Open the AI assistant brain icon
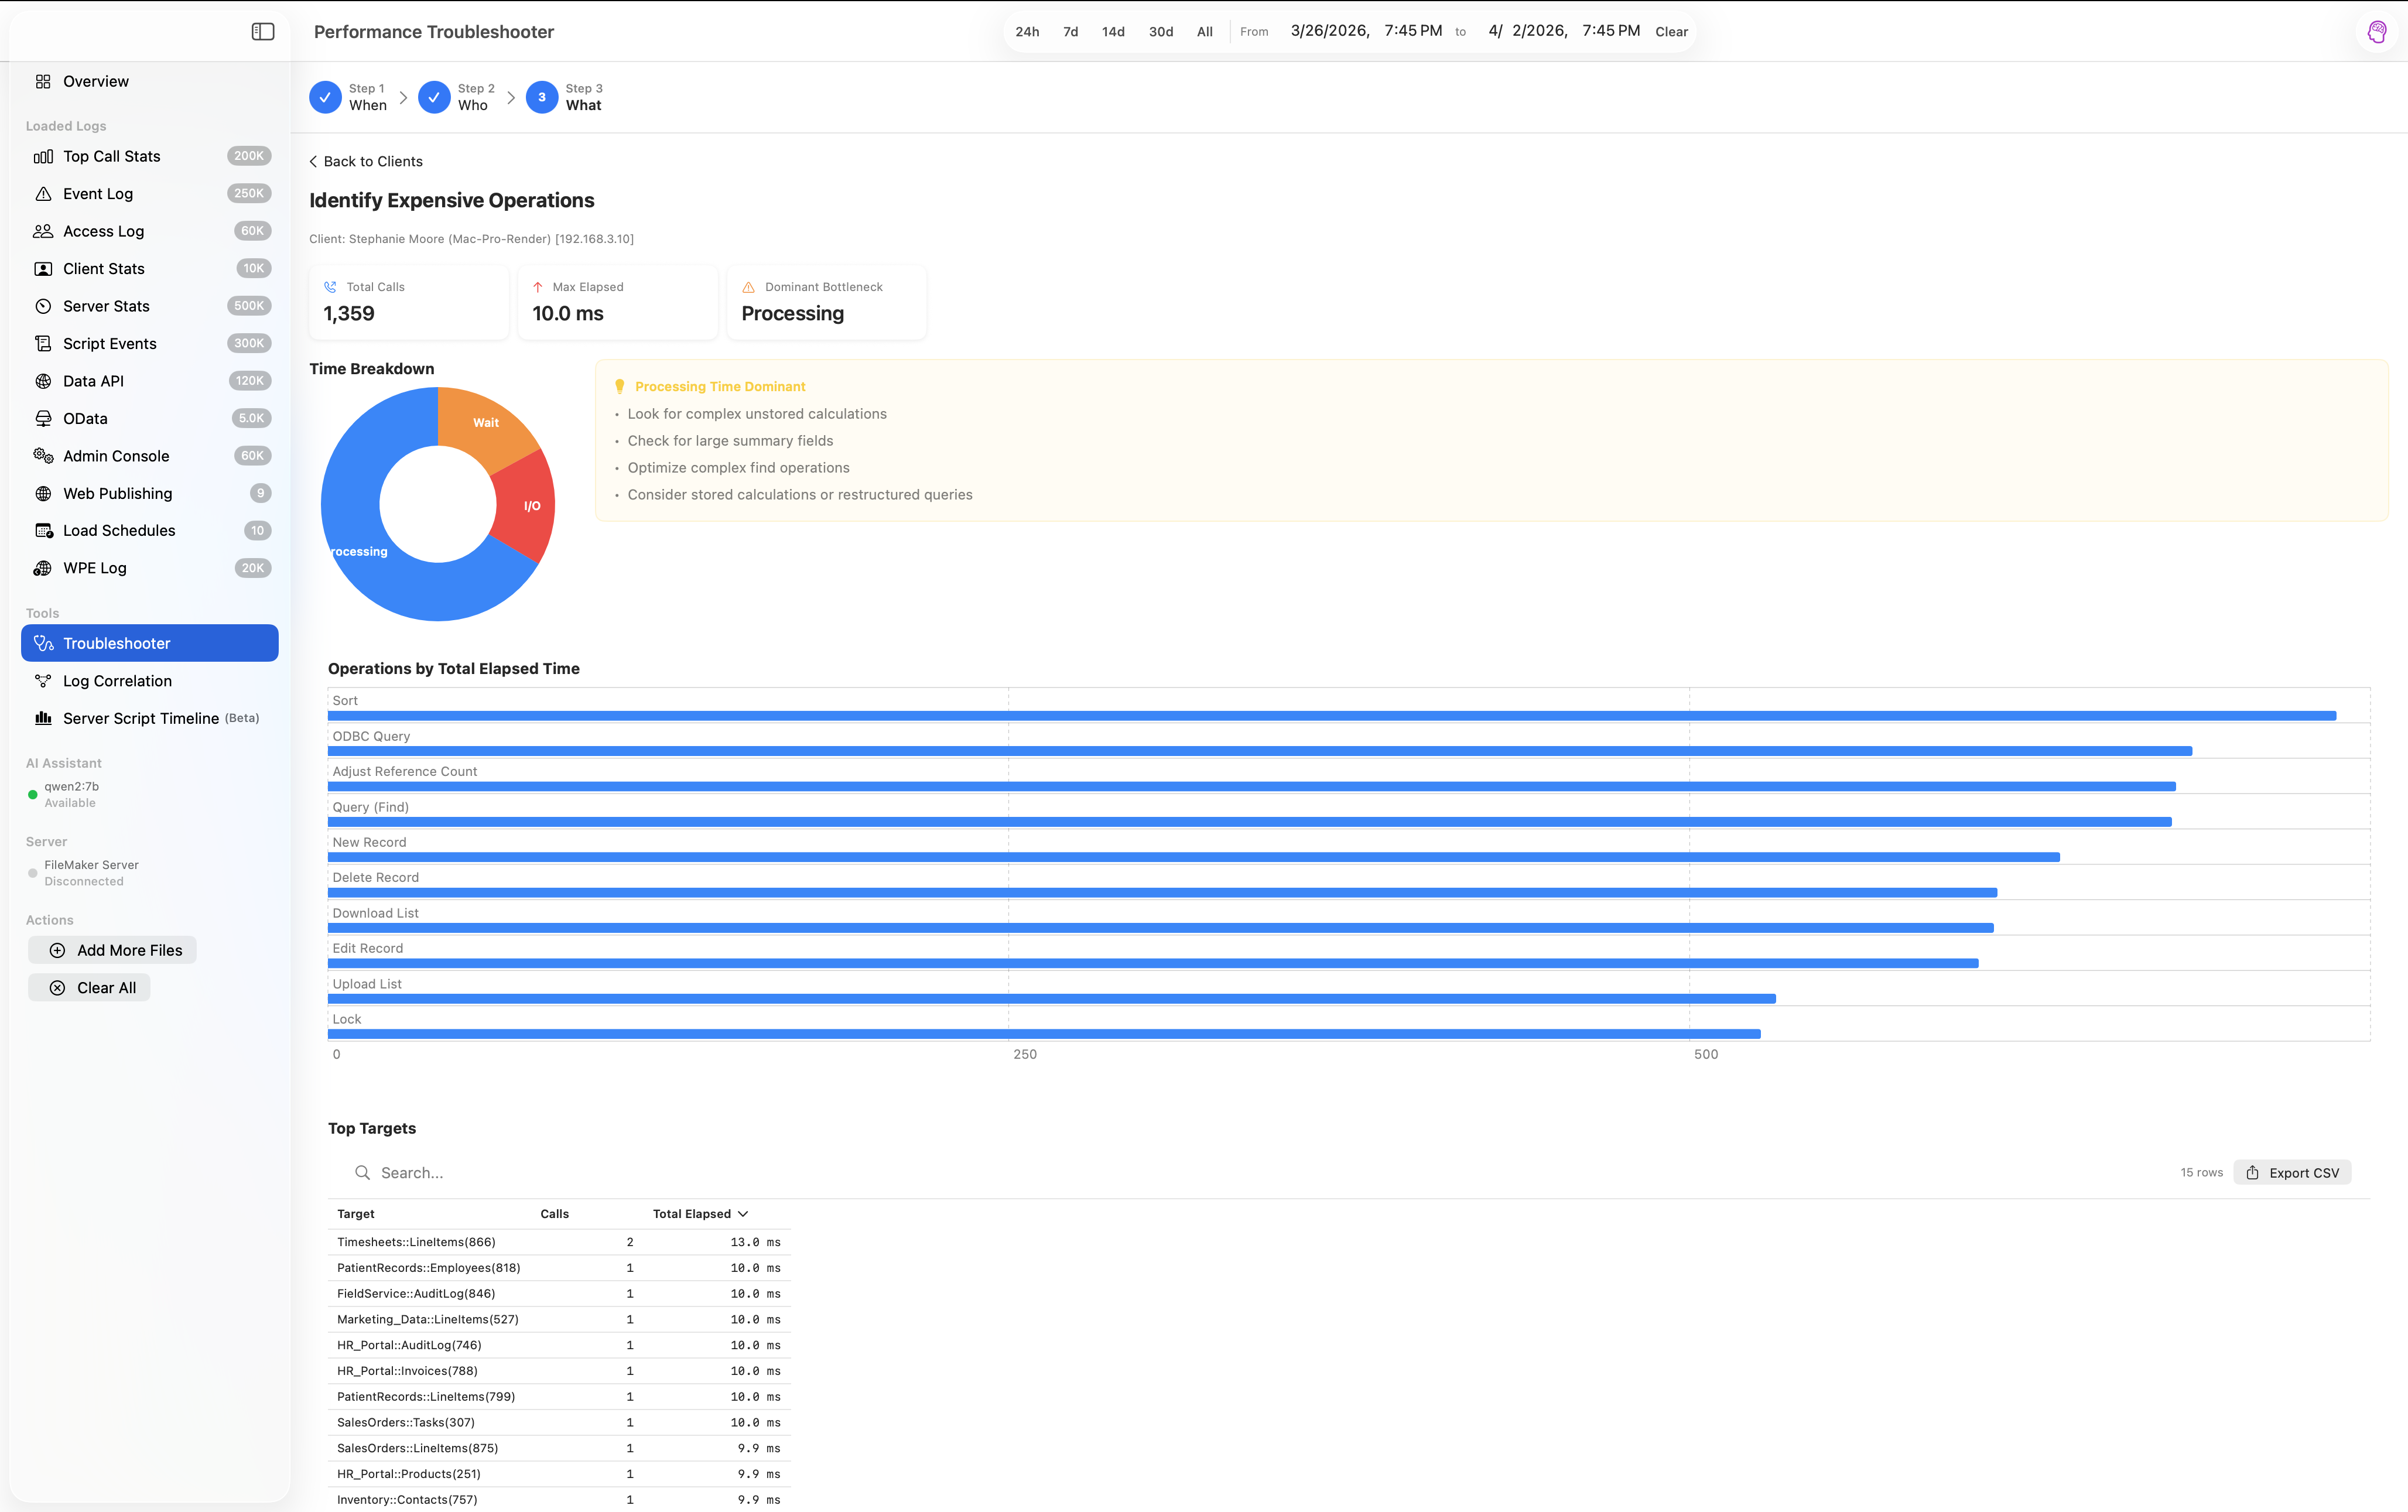Viewport: 2408px width, 1512px height. (x=2377, y=32)
